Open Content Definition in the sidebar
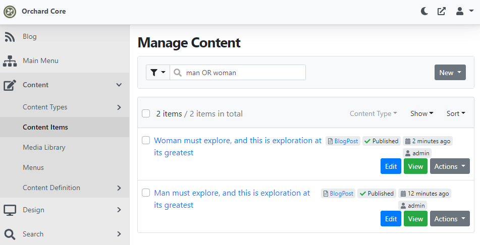 click(x=51, y=188)
